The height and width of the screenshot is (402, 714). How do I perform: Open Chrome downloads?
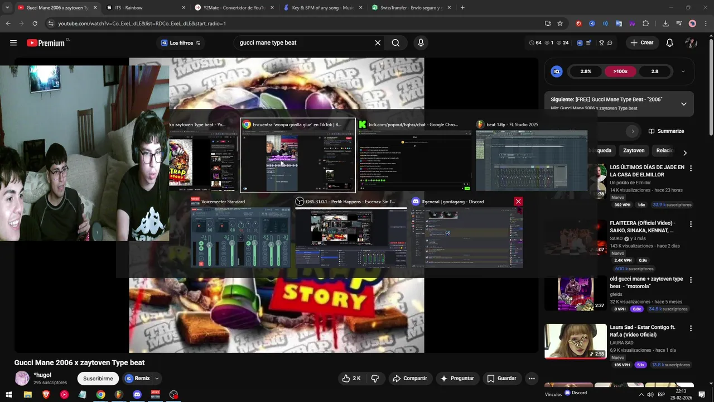coord(665,23)
